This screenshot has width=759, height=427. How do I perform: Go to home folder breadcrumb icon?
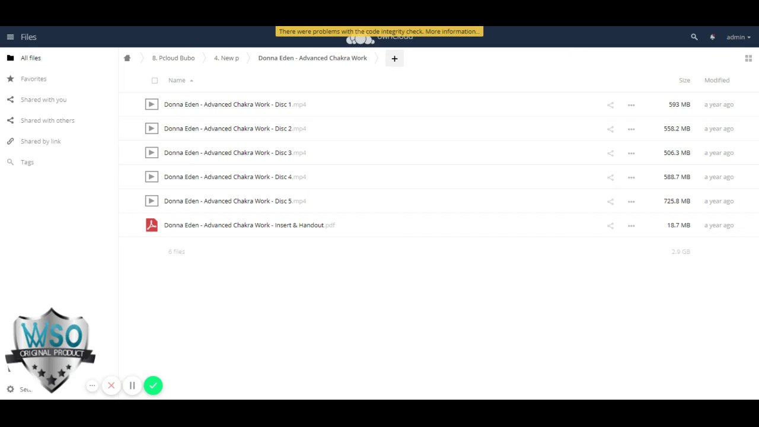pyautogui.click(x=127, y=58)
